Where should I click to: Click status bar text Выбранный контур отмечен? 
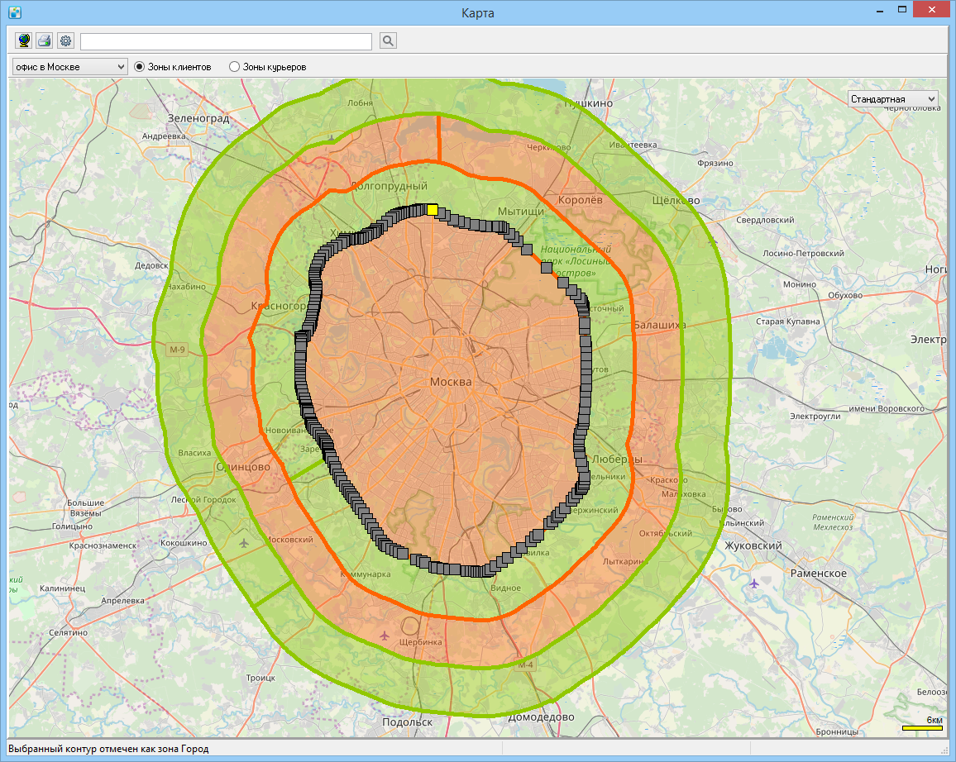point(108,750)
